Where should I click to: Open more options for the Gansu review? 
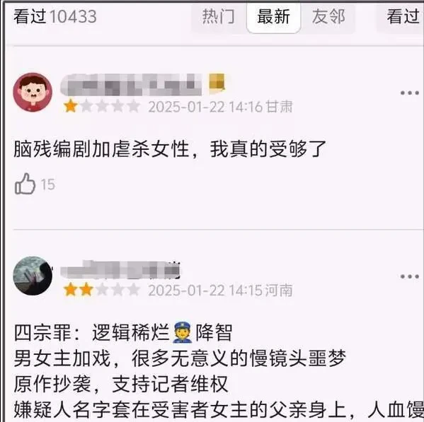pyautogui.click(x=410, y=93)
